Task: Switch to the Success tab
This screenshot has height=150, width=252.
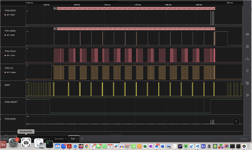Action: pos(59,139)
